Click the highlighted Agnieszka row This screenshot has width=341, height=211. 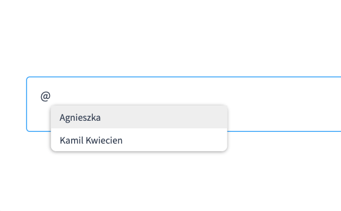pos(139,117)
